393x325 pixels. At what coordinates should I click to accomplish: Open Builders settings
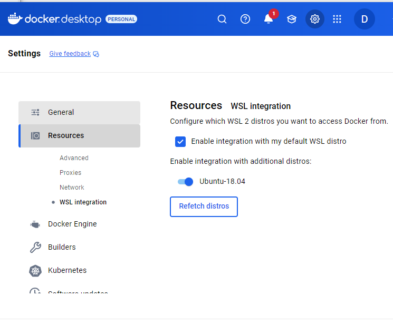(x=62, y=247)
